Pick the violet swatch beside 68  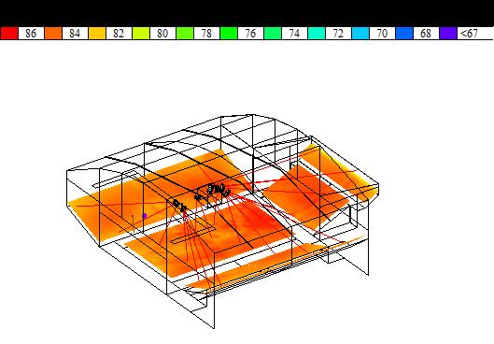[x=448, y=34]
